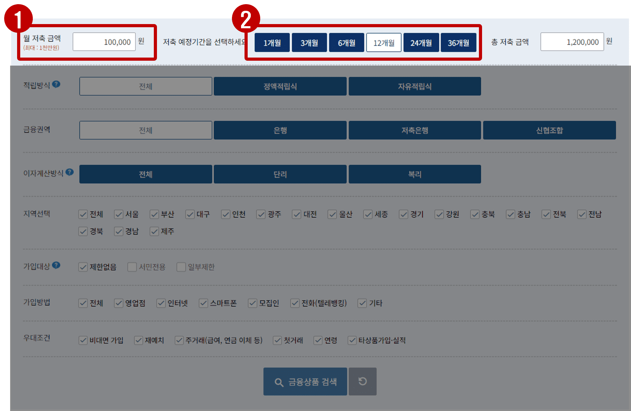631x411 pixels.
Task: Select the 36개월 savings period button
Action: tap(458, 42)
